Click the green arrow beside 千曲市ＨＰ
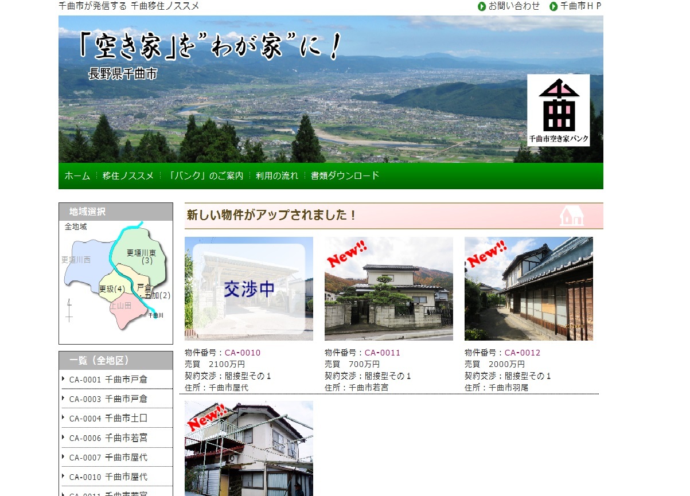Viewport: 690px width, 496px height. pyautogui.click(x=553, y=6)
